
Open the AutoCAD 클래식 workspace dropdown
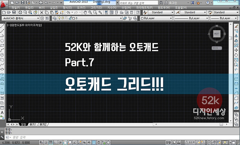click(x=20, y=18)
